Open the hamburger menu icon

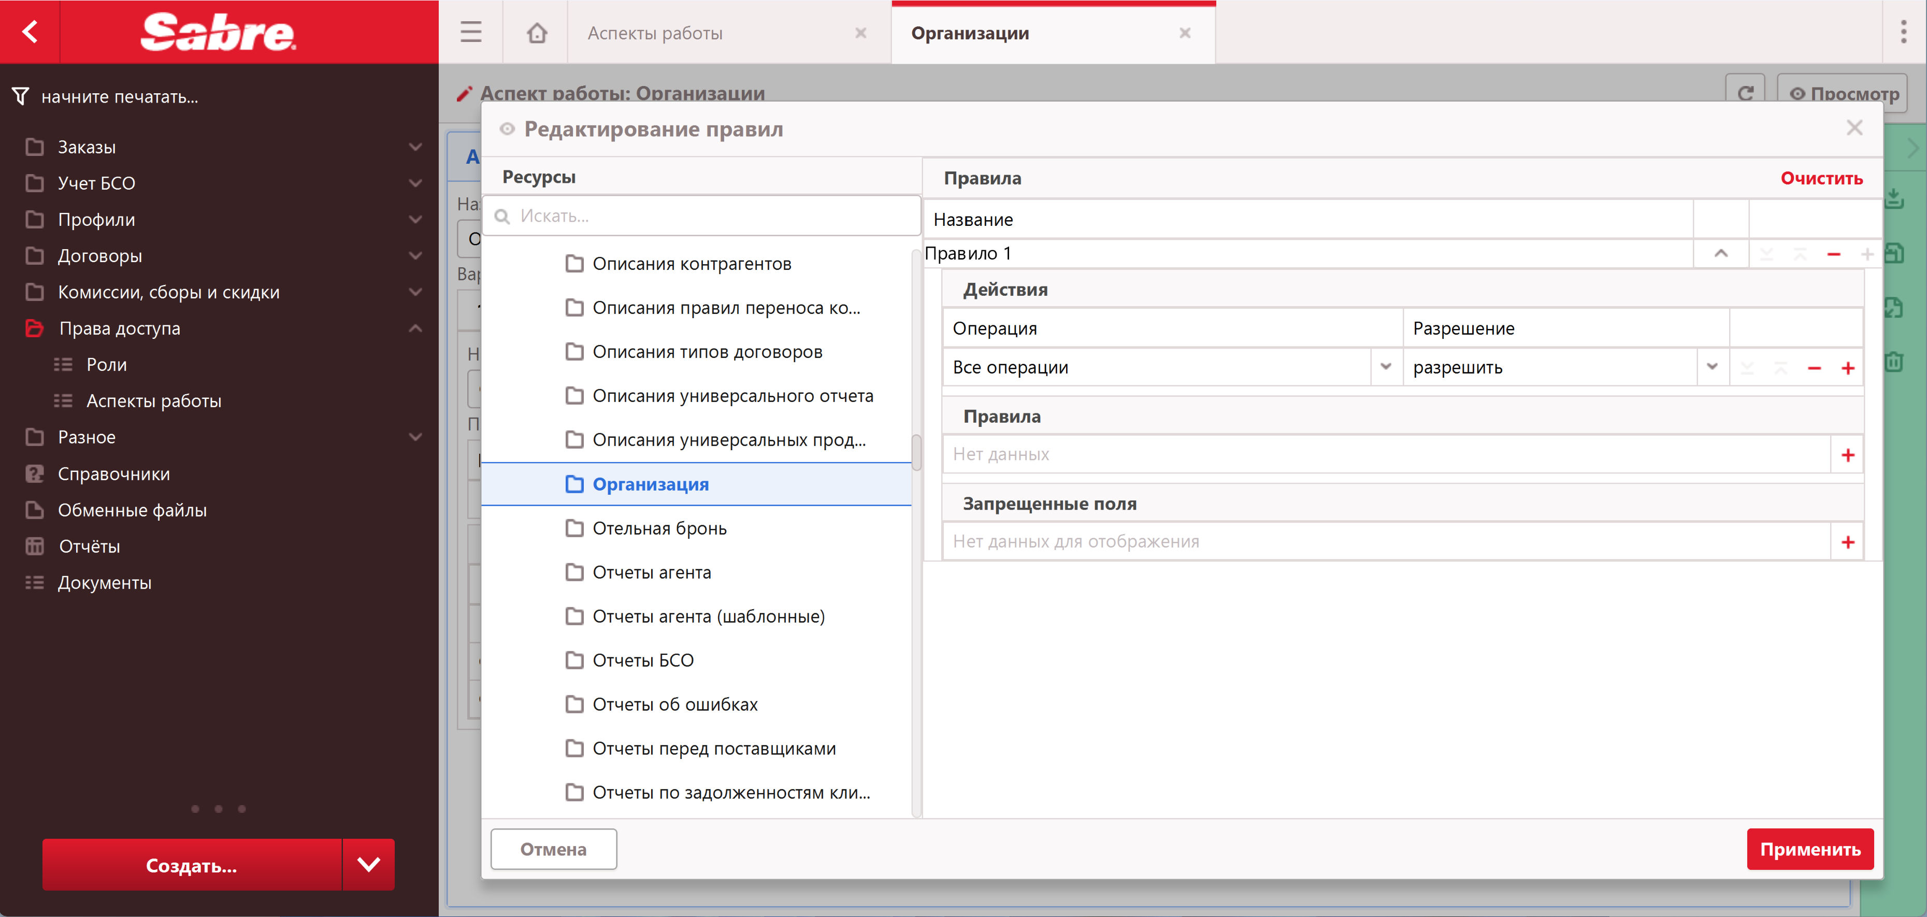pyautogui.click(x=470, y=32)
